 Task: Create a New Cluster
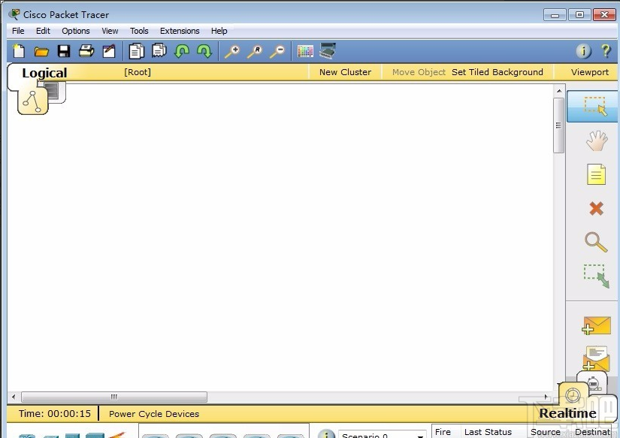345,72
